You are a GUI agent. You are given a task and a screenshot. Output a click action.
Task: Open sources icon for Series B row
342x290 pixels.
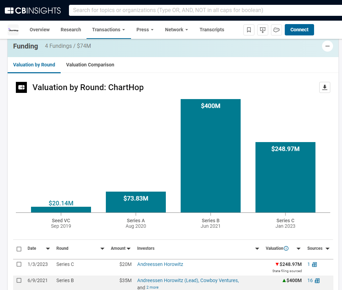pyautogui.click(x=317, y=281)
